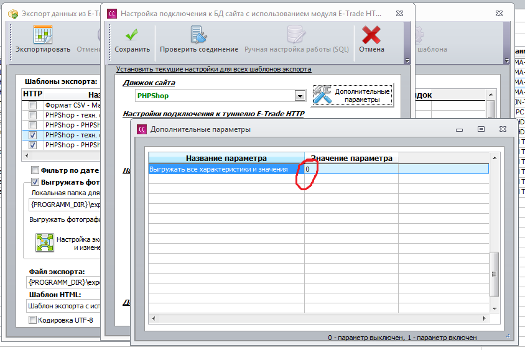Expand connection dialog toolbar overflow arrow
The image size is (525, 350).
tap(407, 61)
